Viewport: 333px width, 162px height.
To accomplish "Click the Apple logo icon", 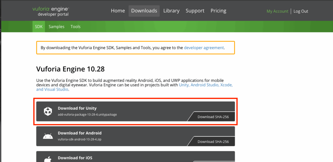I will pyautogui.click(x=48, y=159).
